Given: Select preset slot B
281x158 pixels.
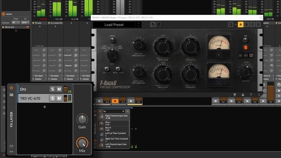Looking at the screenshot, I should (x=247, y=25).
